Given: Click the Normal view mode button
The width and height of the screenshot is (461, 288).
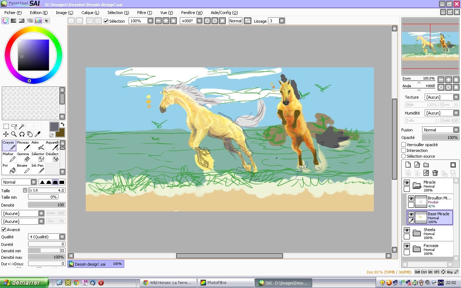Looking at the screenshot, I should 236,21.
